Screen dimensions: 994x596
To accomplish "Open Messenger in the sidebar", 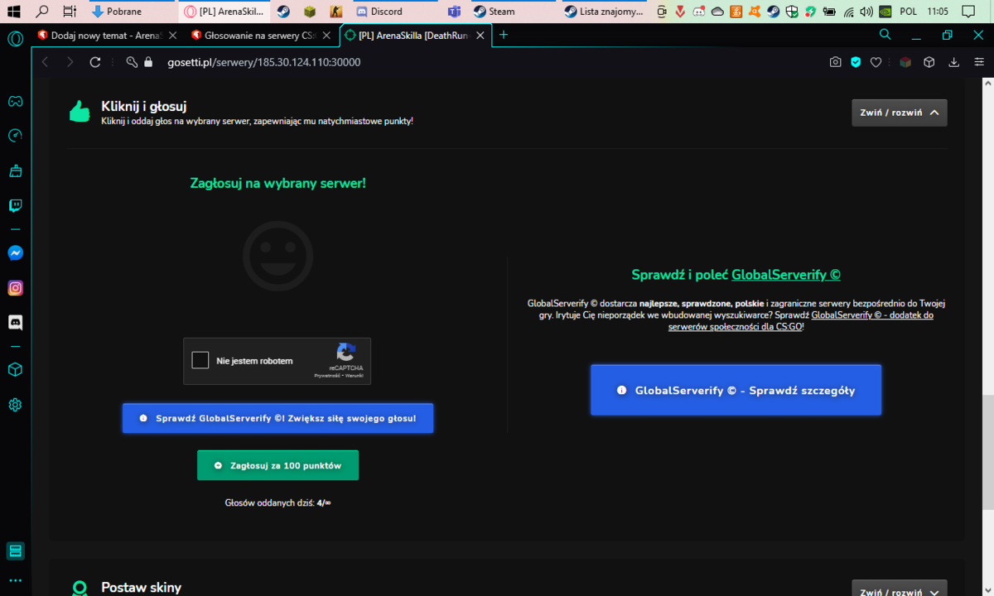I will tap(15, 253).
